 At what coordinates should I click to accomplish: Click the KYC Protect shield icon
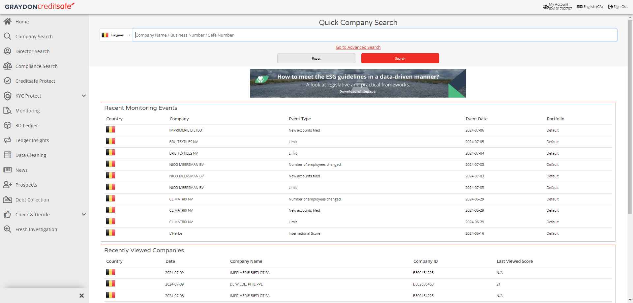(x=8, y=96)
